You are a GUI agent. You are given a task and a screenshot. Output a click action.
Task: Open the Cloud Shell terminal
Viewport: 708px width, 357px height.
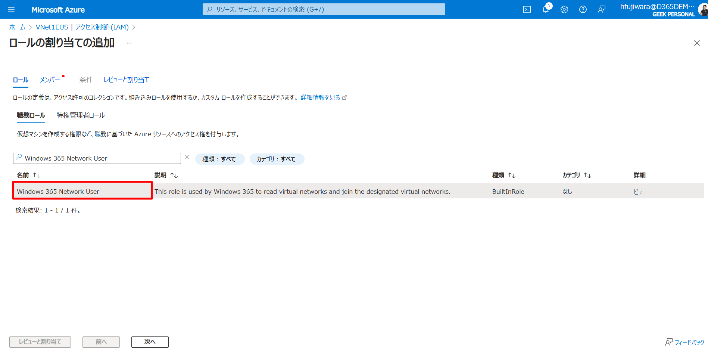tap(527, 9)
